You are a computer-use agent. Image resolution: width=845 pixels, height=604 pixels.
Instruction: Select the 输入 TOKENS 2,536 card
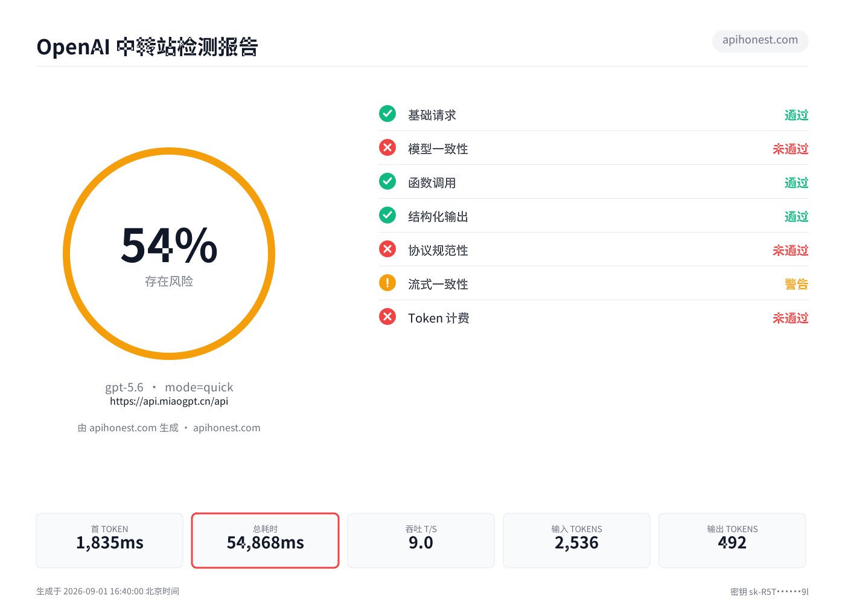coord(576,541)
